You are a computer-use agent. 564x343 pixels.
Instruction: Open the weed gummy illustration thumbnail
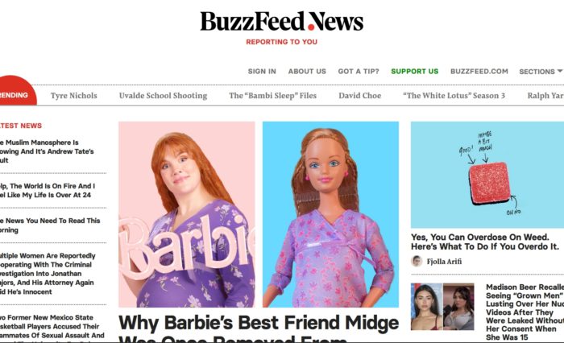487,175
